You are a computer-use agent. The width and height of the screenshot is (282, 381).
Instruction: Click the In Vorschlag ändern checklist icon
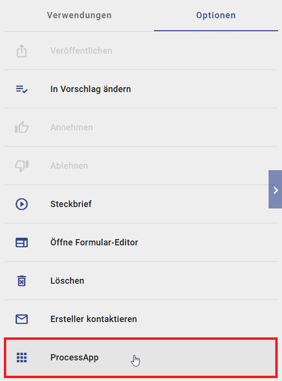(22, 89)
